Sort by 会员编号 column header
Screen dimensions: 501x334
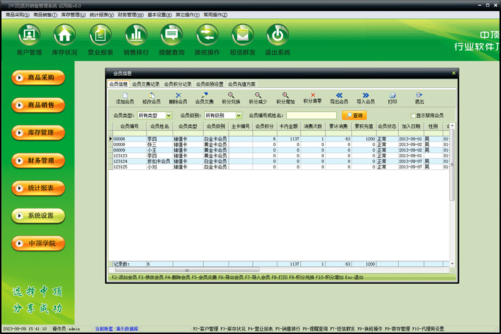tap(130, 126)
